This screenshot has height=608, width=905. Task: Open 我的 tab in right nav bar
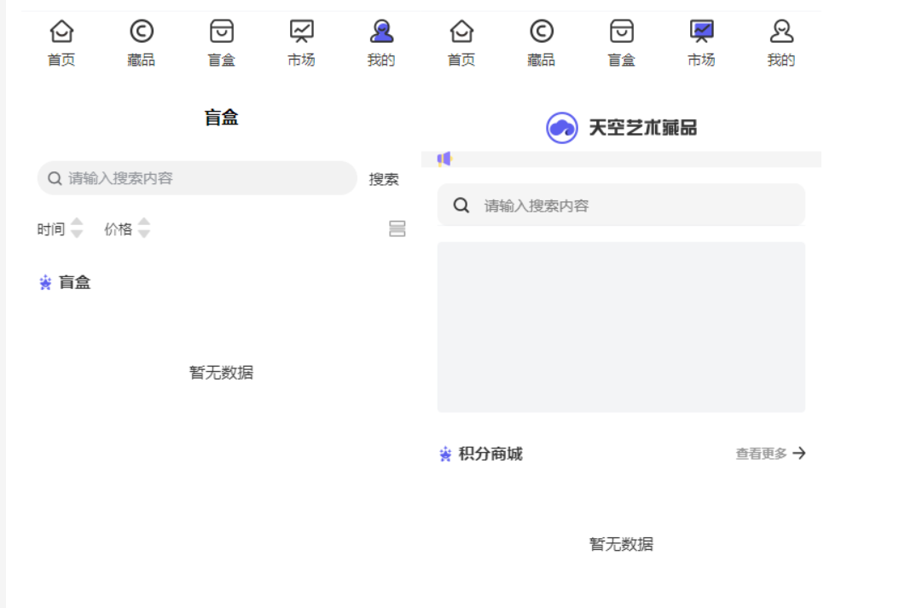point(781,43)
